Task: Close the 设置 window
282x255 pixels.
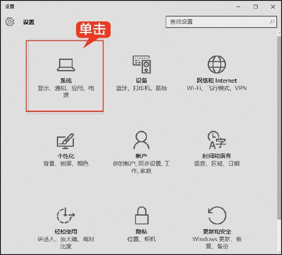Action: [273, 7]
